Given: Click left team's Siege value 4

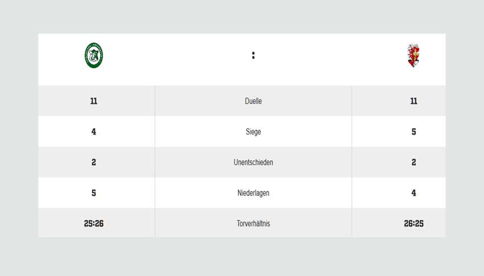Looking at the screenshot, I should click(94, 132).
